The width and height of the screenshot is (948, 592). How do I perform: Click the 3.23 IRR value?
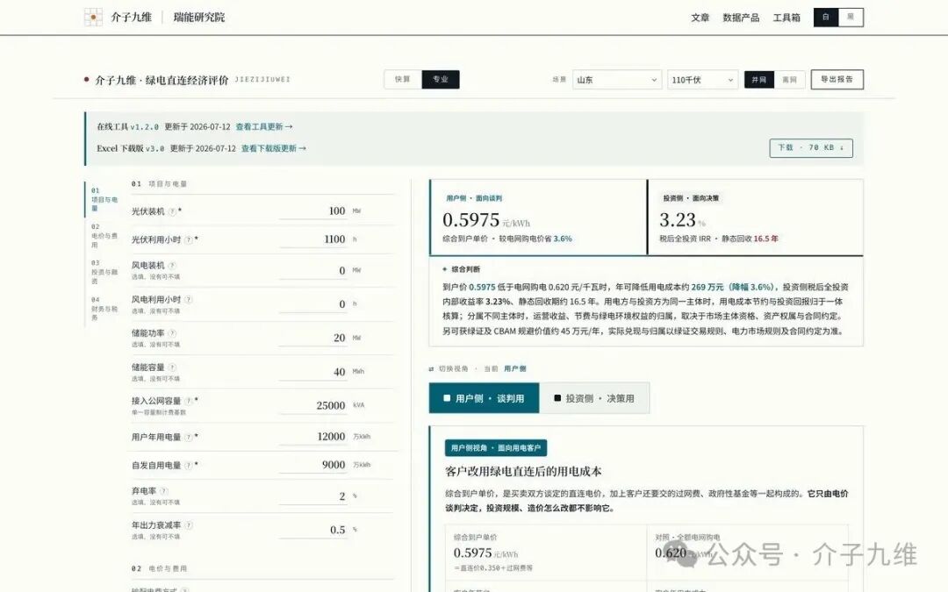tap(677, 220)
